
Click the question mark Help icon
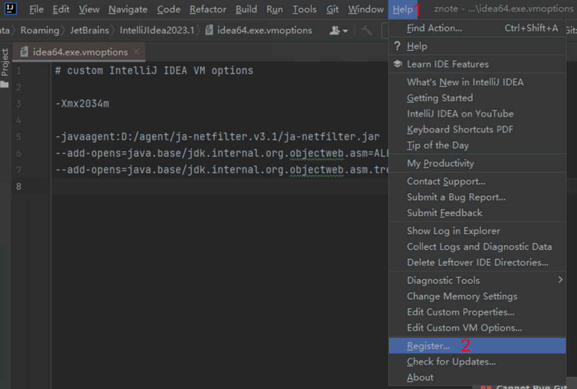tap(397, 46)
